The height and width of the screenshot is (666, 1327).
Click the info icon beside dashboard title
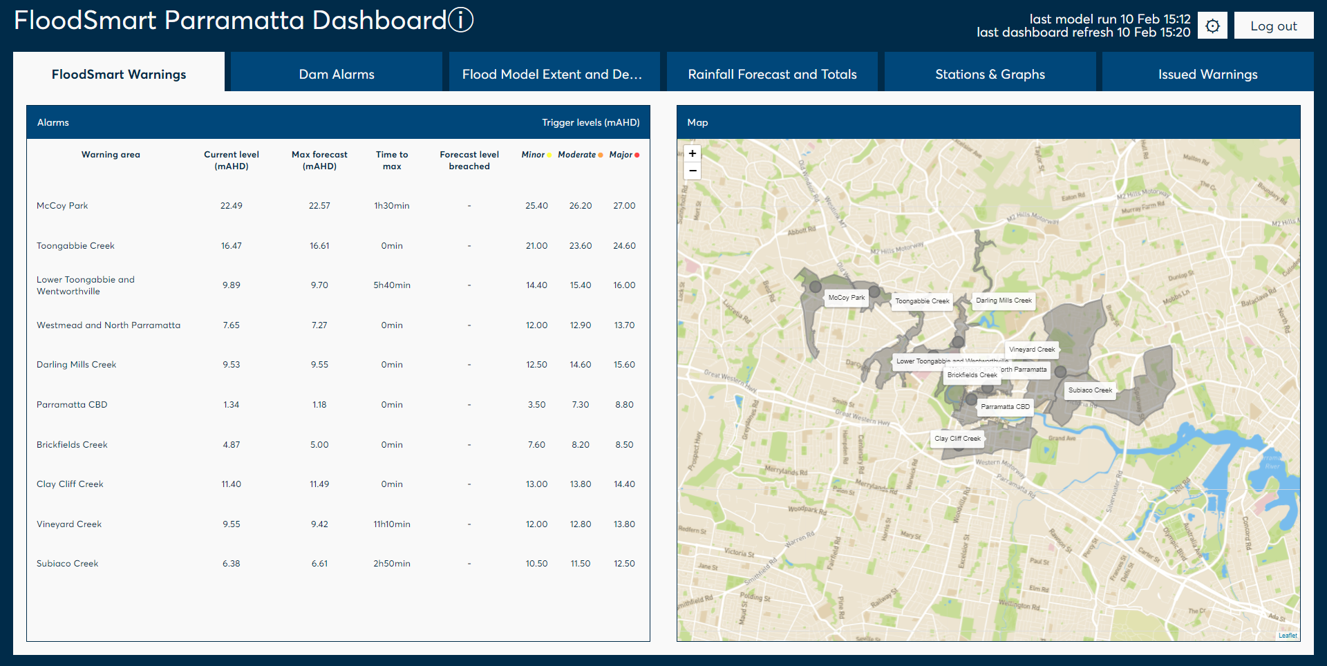pyautogui.click(x=461, y=20)
